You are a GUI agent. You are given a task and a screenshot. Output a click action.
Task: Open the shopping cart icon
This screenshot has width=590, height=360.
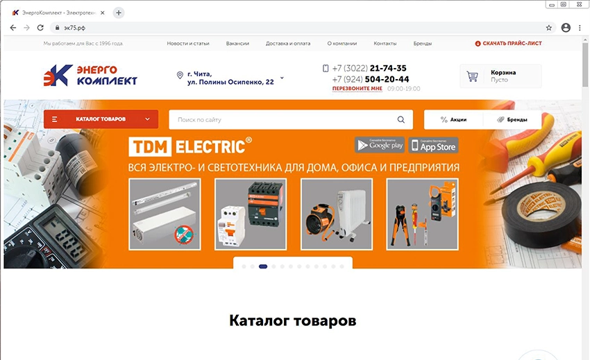tap(472, 76)
